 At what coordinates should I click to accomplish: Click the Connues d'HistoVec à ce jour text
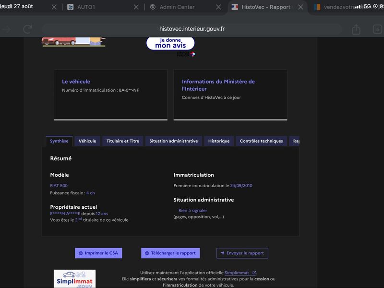pyautogui.click(x=211, y=97)
